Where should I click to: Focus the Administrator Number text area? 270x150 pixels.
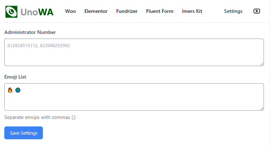click(134, 52)
